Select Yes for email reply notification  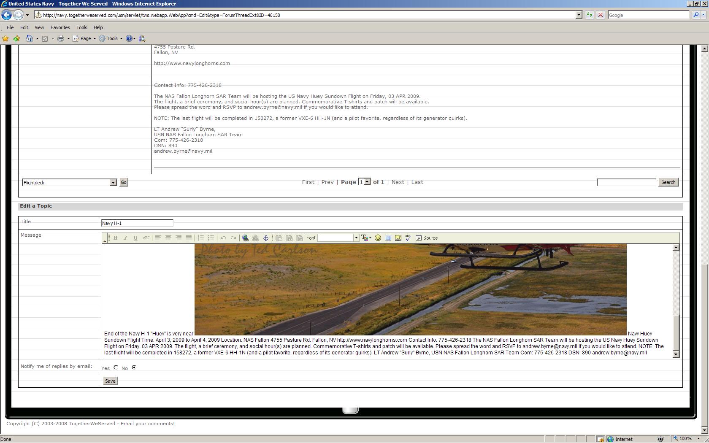tap(116, 367)
